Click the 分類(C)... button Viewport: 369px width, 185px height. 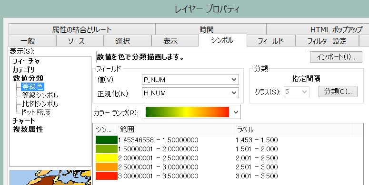(338, 92)
